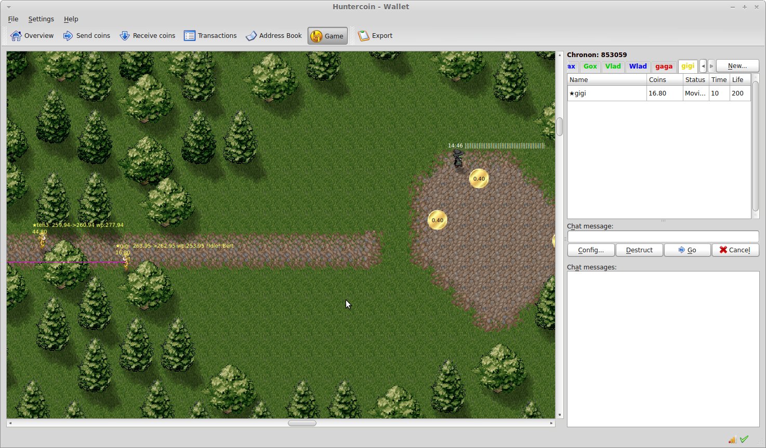
Task: Open the File menu
Action: [x=13, y=19]
